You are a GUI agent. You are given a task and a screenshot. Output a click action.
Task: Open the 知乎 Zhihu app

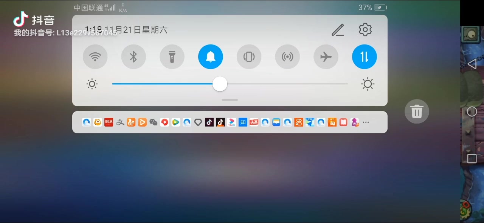(243, 122)
